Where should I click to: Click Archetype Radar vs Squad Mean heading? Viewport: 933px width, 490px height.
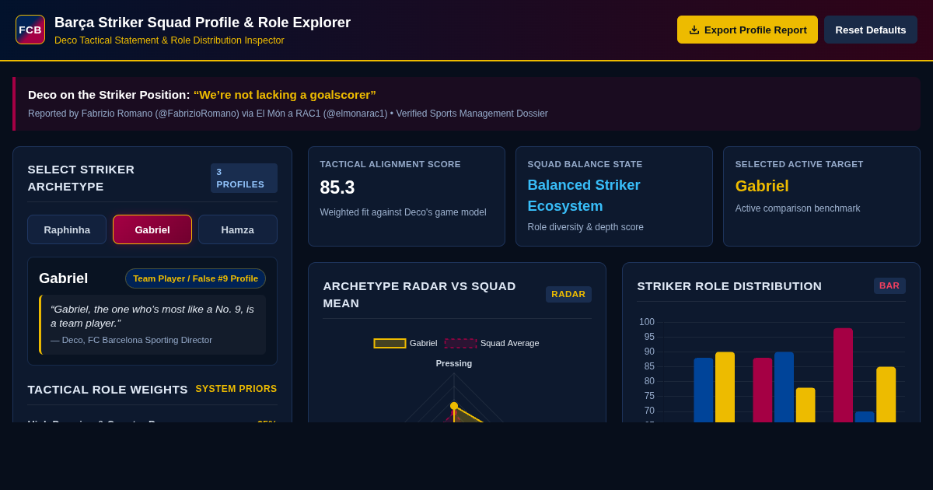coord(420,294)
